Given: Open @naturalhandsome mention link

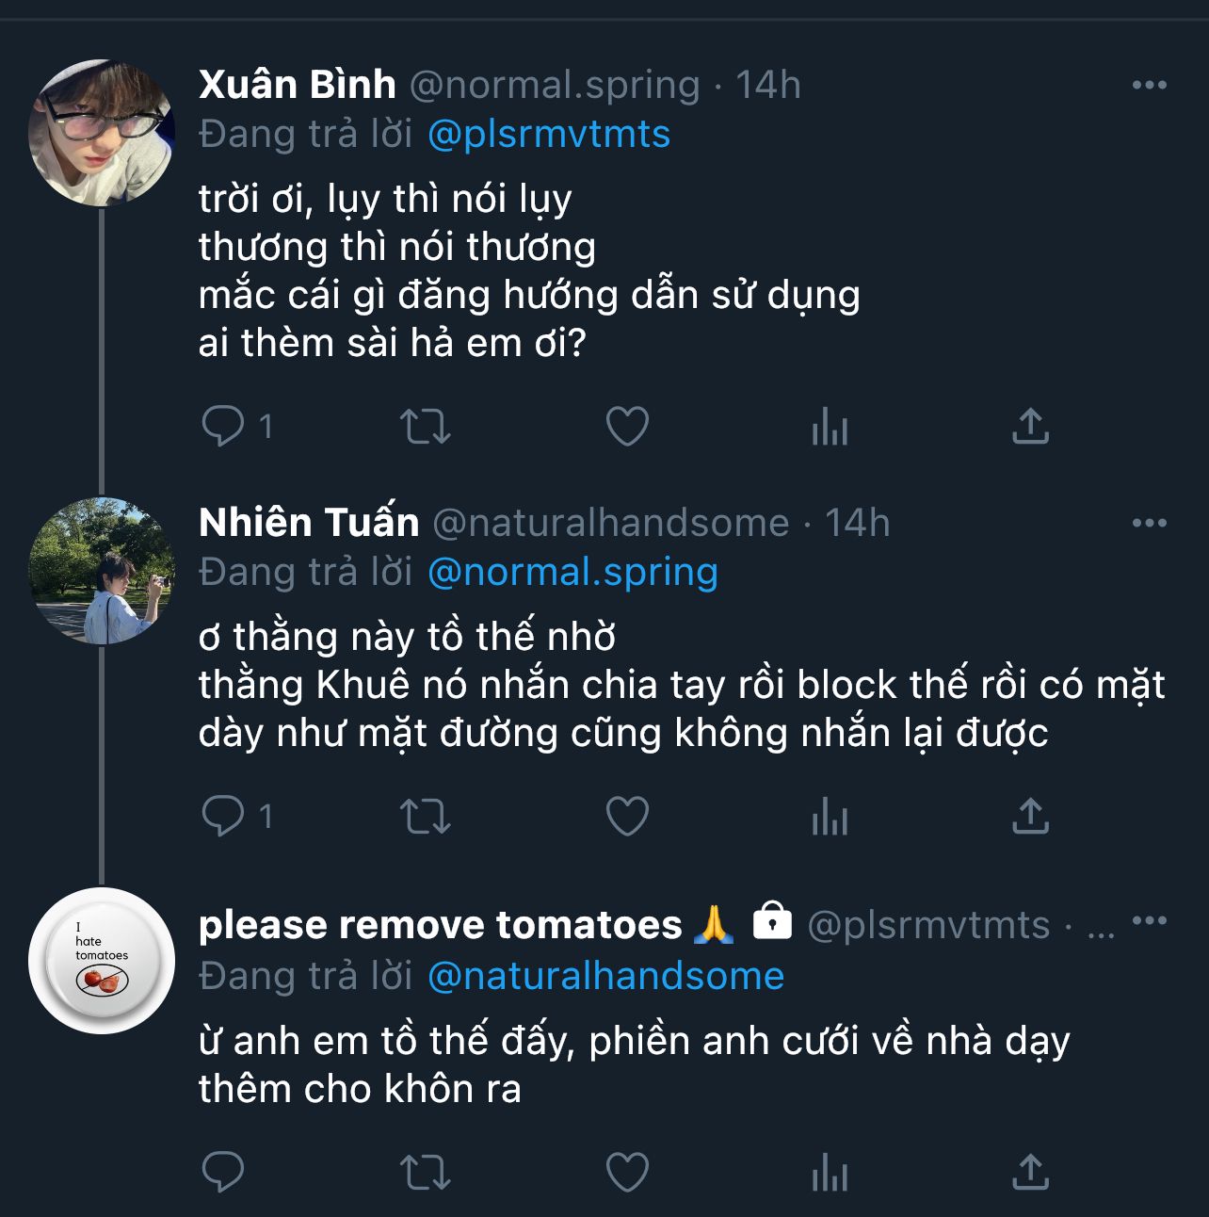Looking at the screenshot, I should 605,976.
